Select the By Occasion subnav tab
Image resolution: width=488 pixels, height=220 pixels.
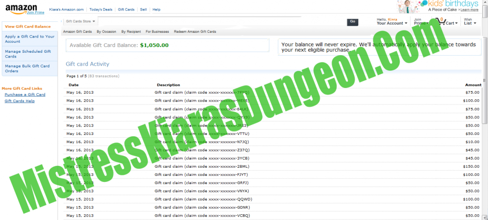click(x=106, y=32)
